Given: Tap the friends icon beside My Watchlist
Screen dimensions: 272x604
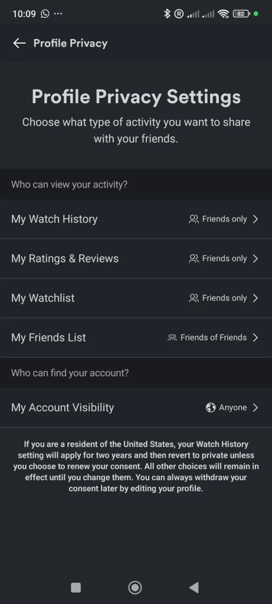Looking at the screenshot, I should [194, 298].
